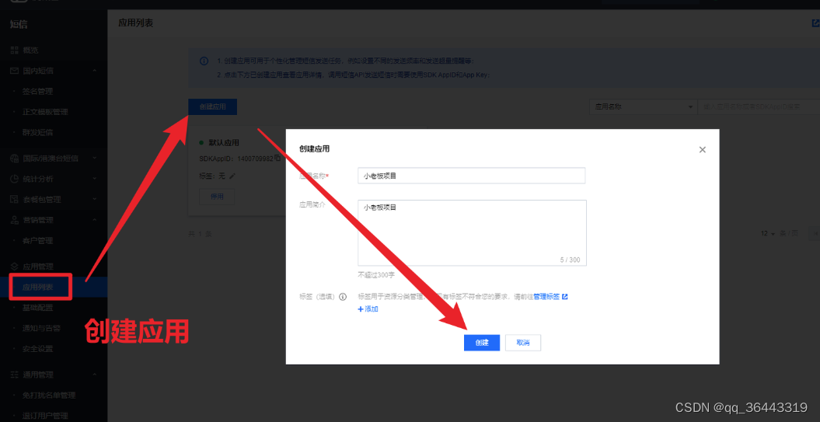Open 免打扰名单管理 in the sidebar
Image resolution: width=820 pixels, height=422 pixels.
pyautogui.click(x=49, y=396)
